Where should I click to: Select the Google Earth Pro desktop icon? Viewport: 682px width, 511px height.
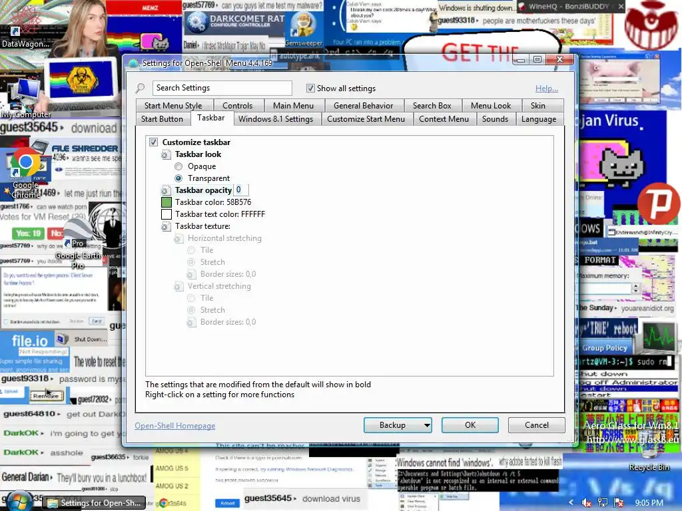point(79,244)
